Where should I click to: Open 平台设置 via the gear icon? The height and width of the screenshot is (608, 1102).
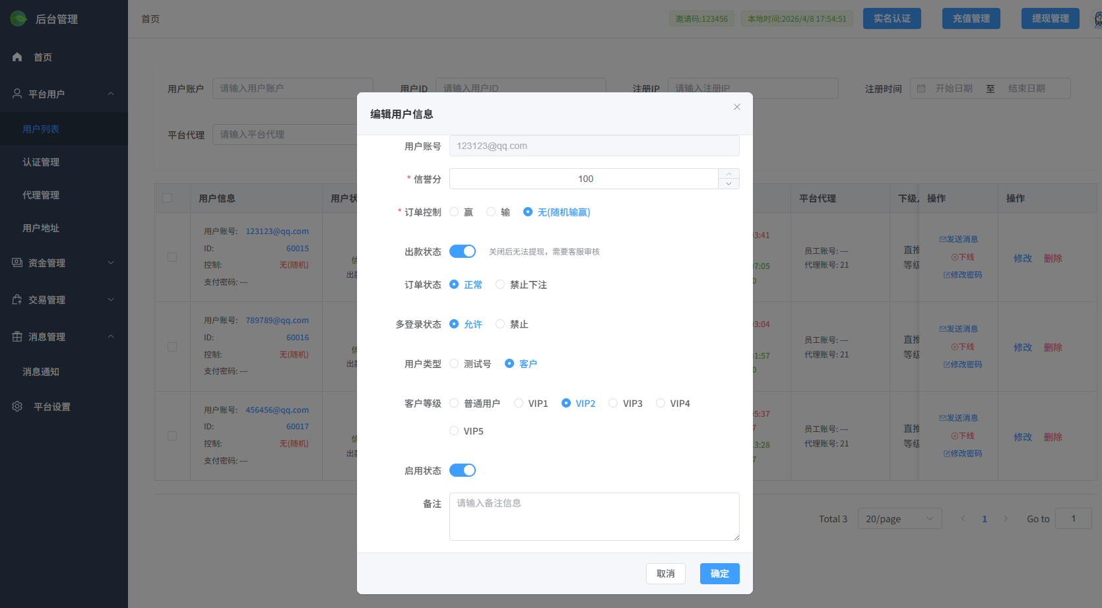click(x=17, y=406)
